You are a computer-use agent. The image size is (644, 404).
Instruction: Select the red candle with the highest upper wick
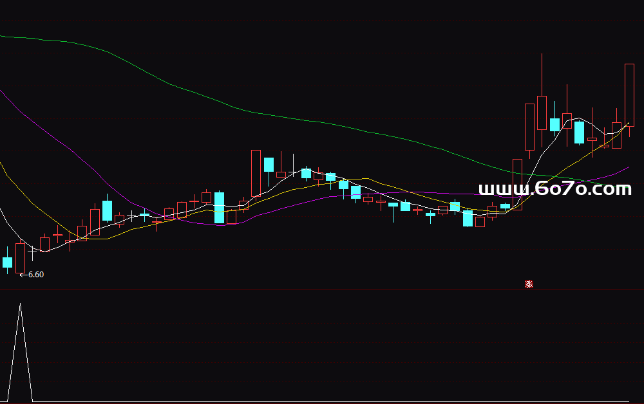(542, 113)
